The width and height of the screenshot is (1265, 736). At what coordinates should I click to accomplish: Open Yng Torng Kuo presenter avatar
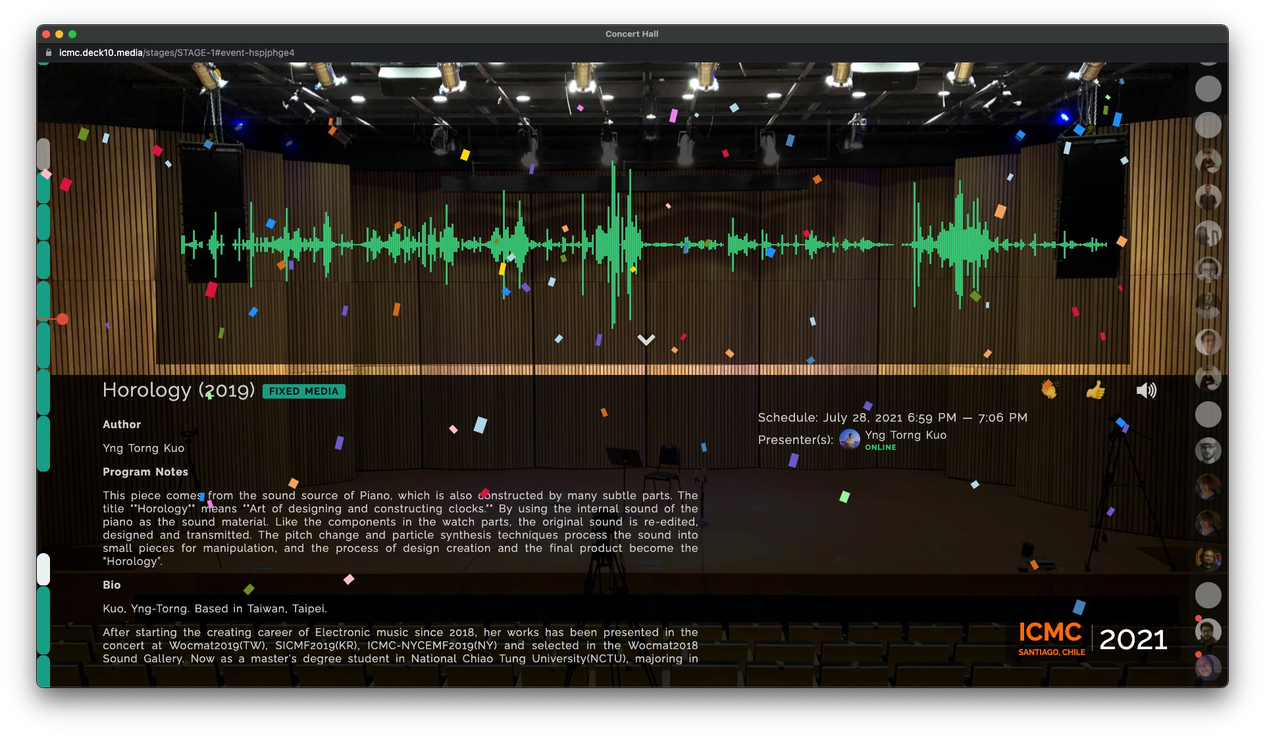(850, 439)
